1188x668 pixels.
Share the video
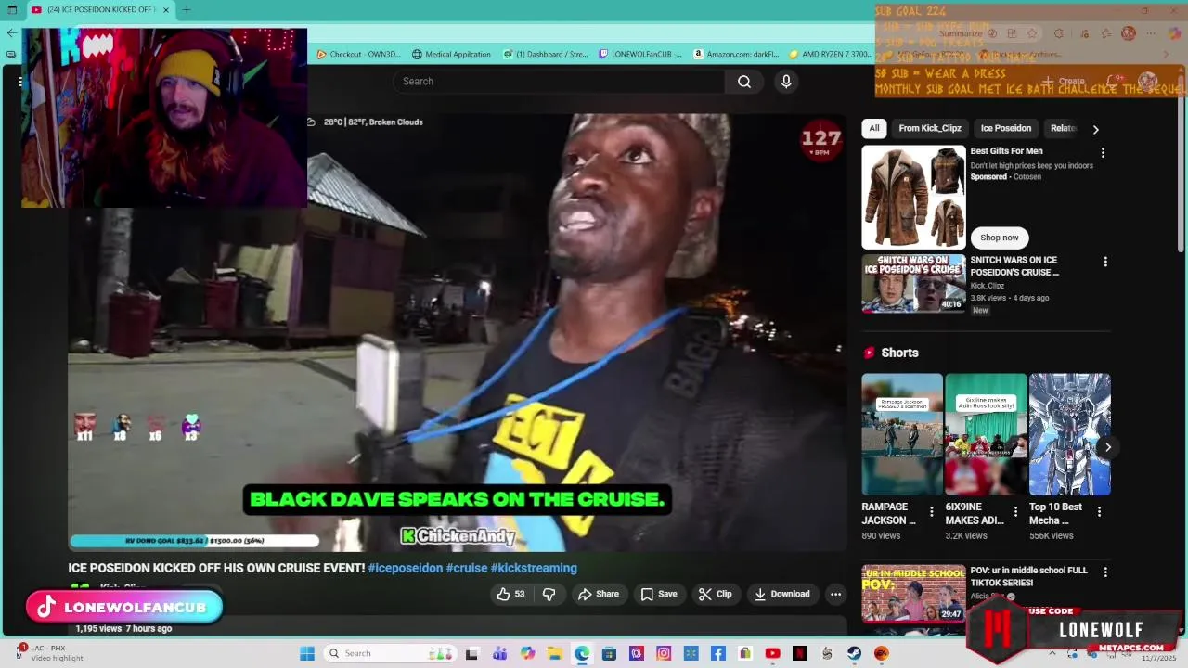(x=599, y=594)
